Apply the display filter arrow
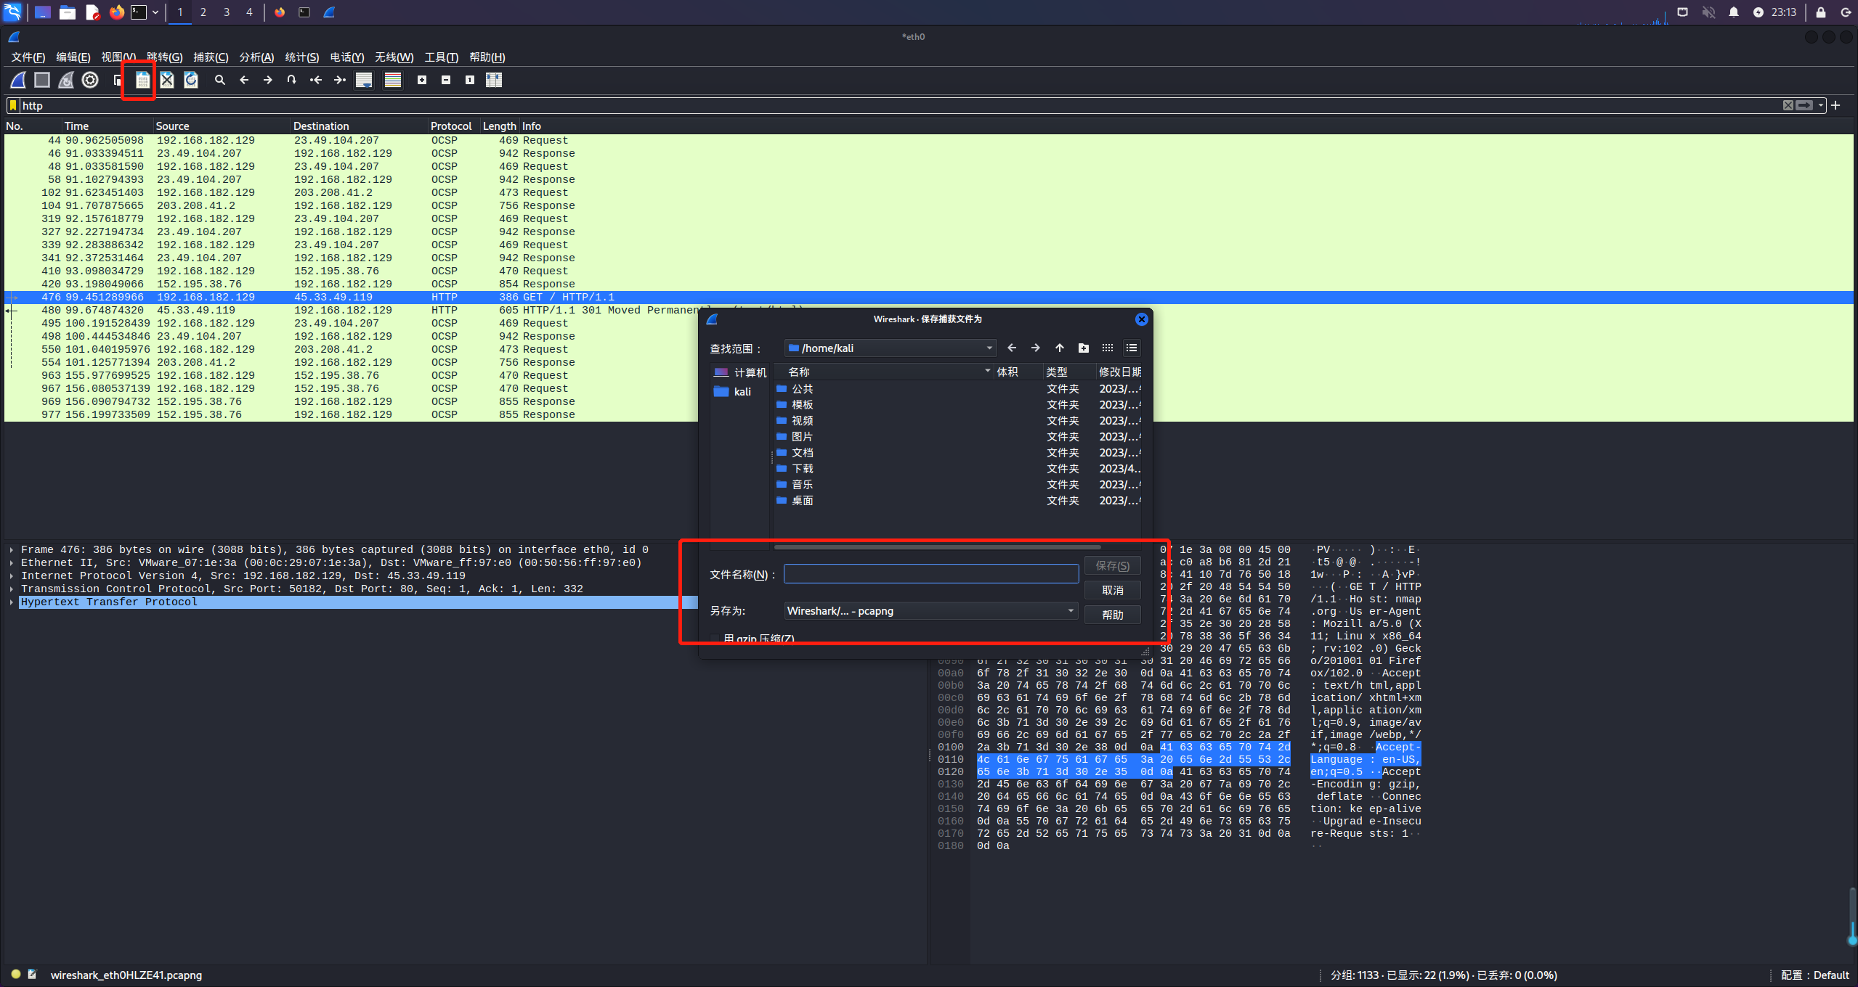 coord(1804,105)
